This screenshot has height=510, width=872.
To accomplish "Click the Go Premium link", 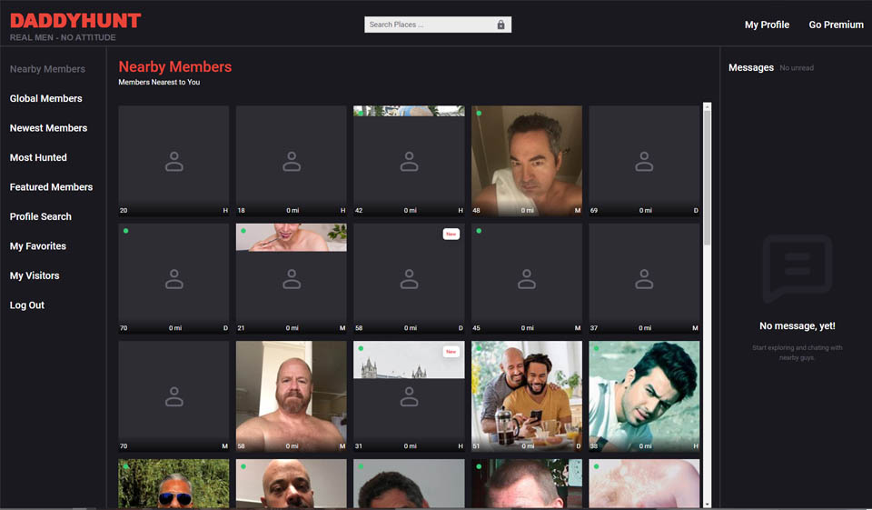I will 836,25.
